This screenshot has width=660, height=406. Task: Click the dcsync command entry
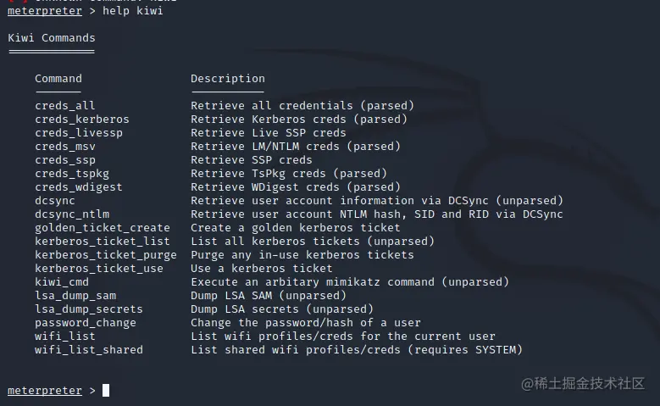pyautogui.click(x=54, y=201)
